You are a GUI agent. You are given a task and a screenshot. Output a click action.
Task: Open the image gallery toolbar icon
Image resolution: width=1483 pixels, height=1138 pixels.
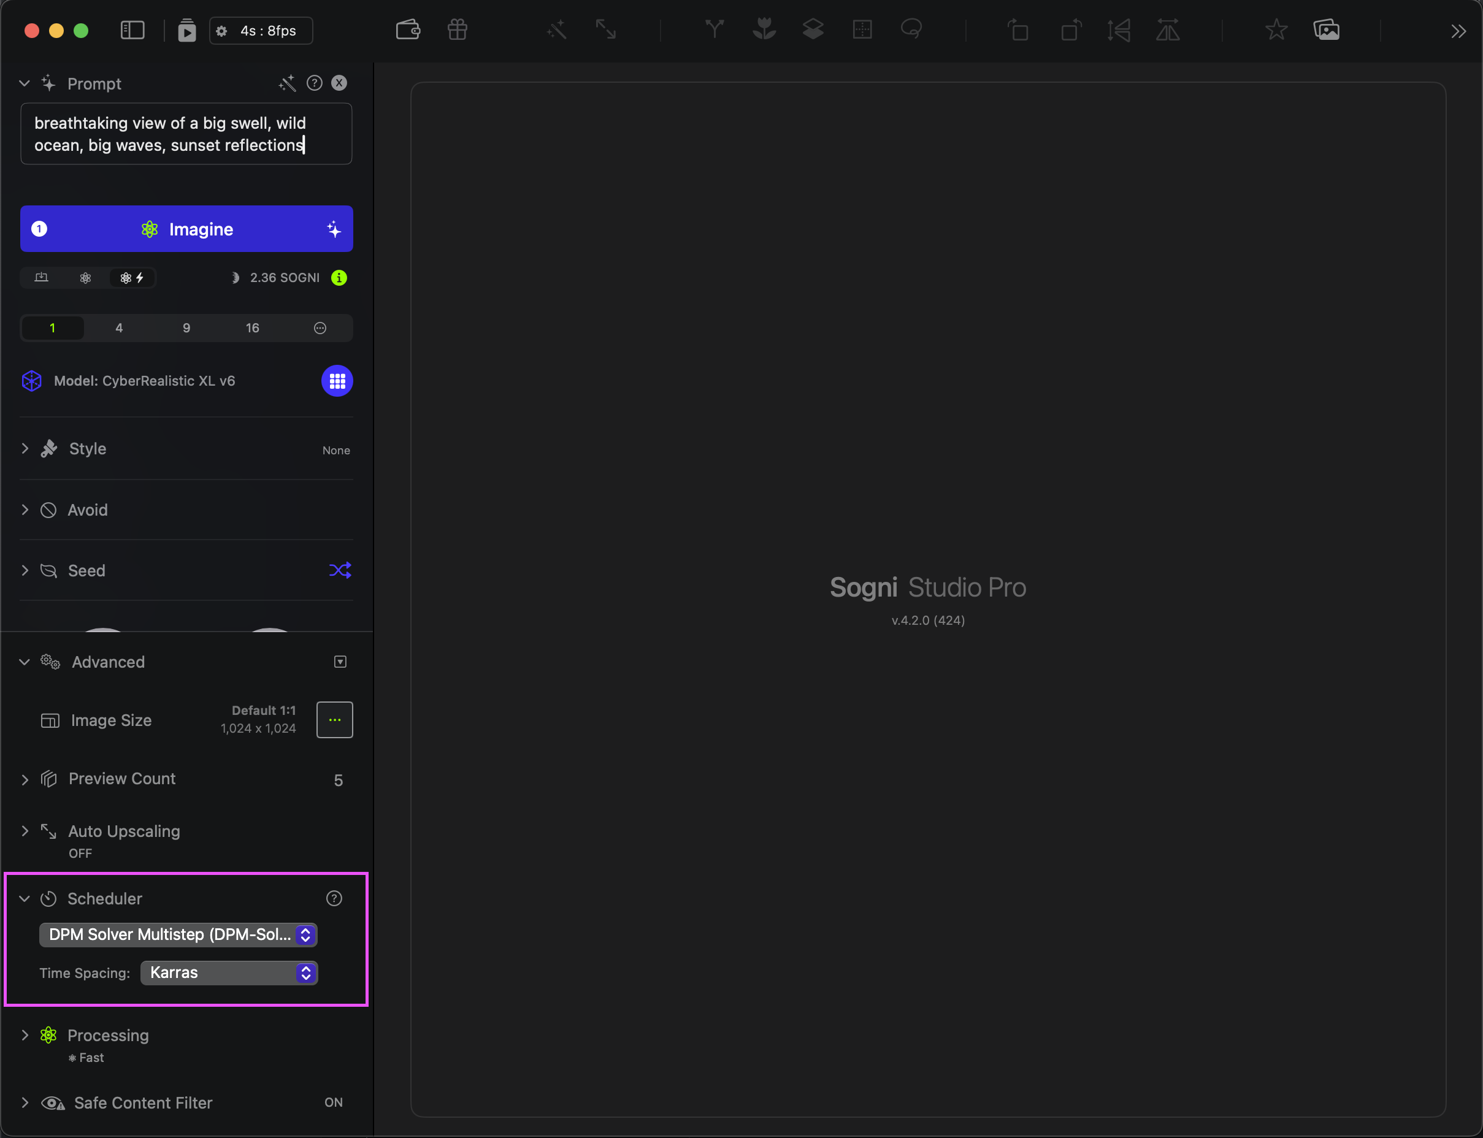click(1326, 30)
